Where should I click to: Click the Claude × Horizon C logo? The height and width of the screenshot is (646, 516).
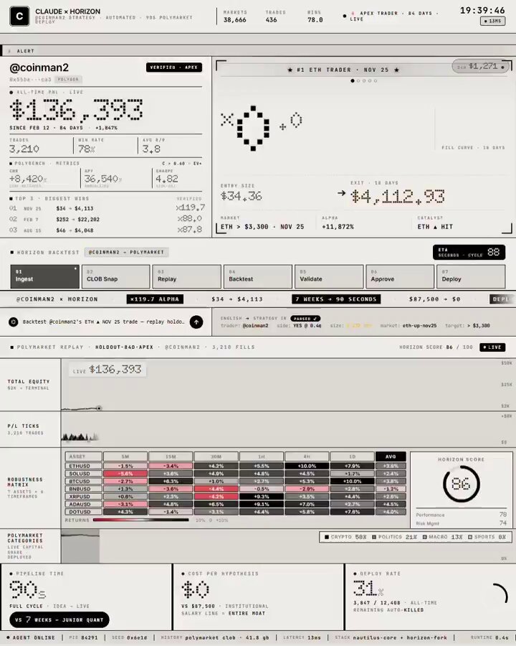pos(19,17)
